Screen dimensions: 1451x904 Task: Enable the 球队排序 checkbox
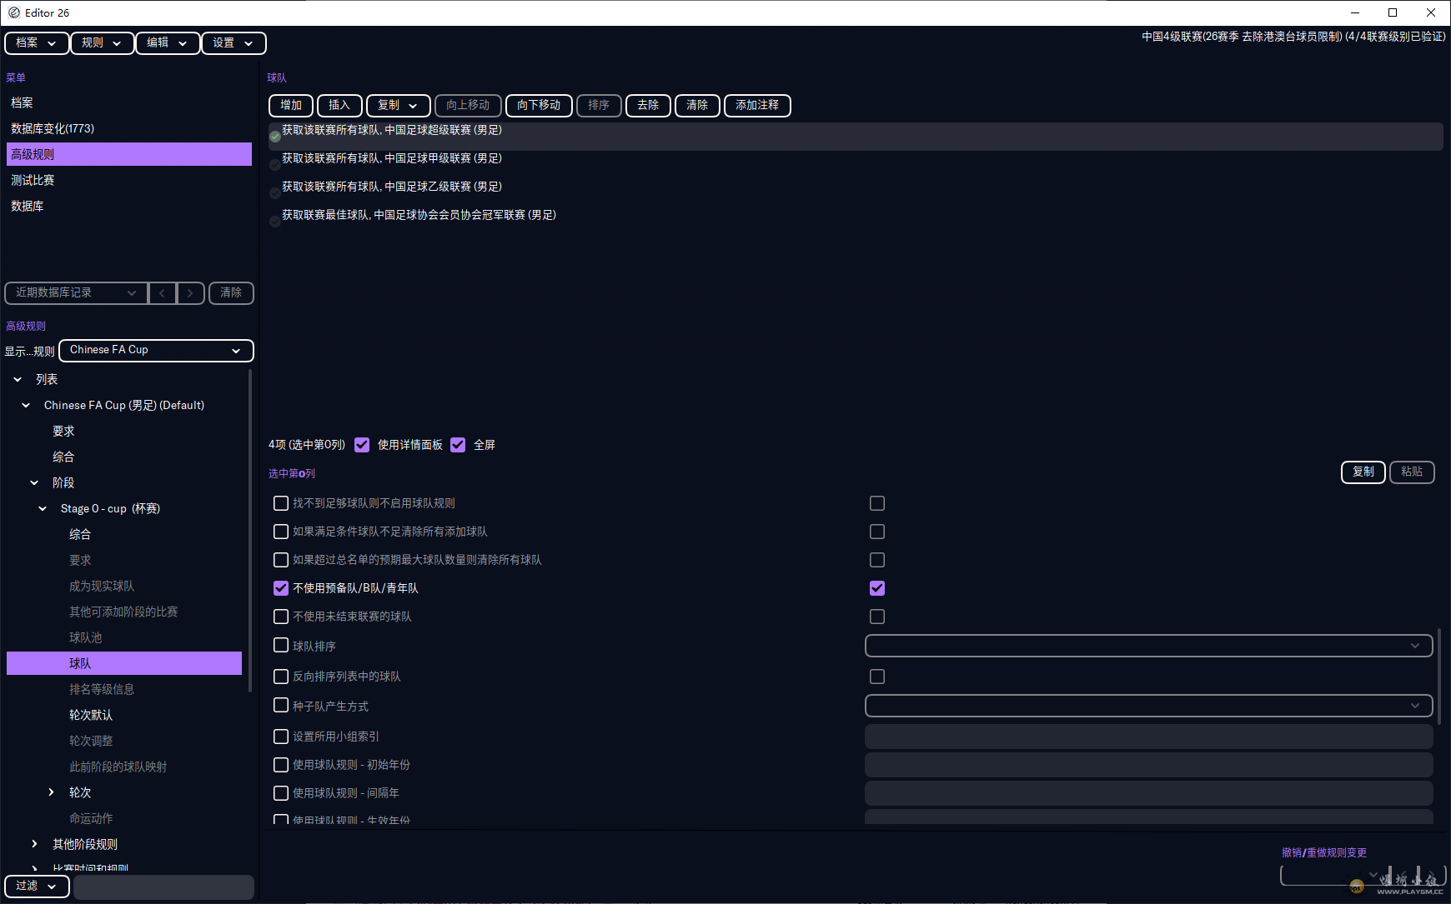coord(281,645)
